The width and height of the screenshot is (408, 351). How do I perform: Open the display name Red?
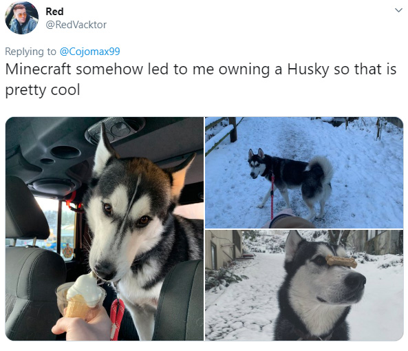coord(54,12)
